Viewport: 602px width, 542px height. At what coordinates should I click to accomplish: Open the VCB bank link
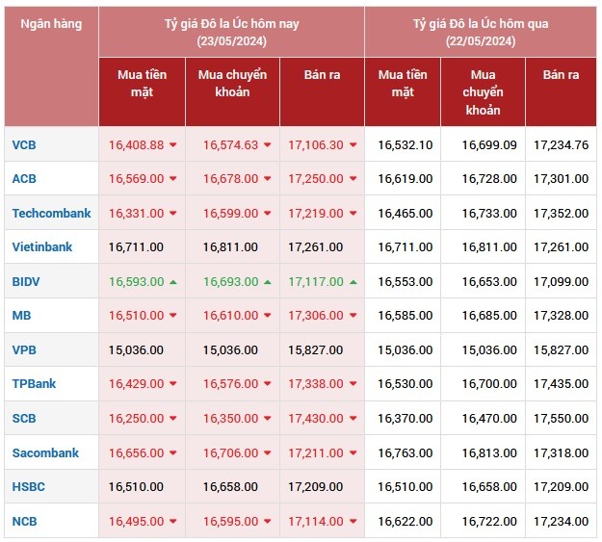point(24,144)
